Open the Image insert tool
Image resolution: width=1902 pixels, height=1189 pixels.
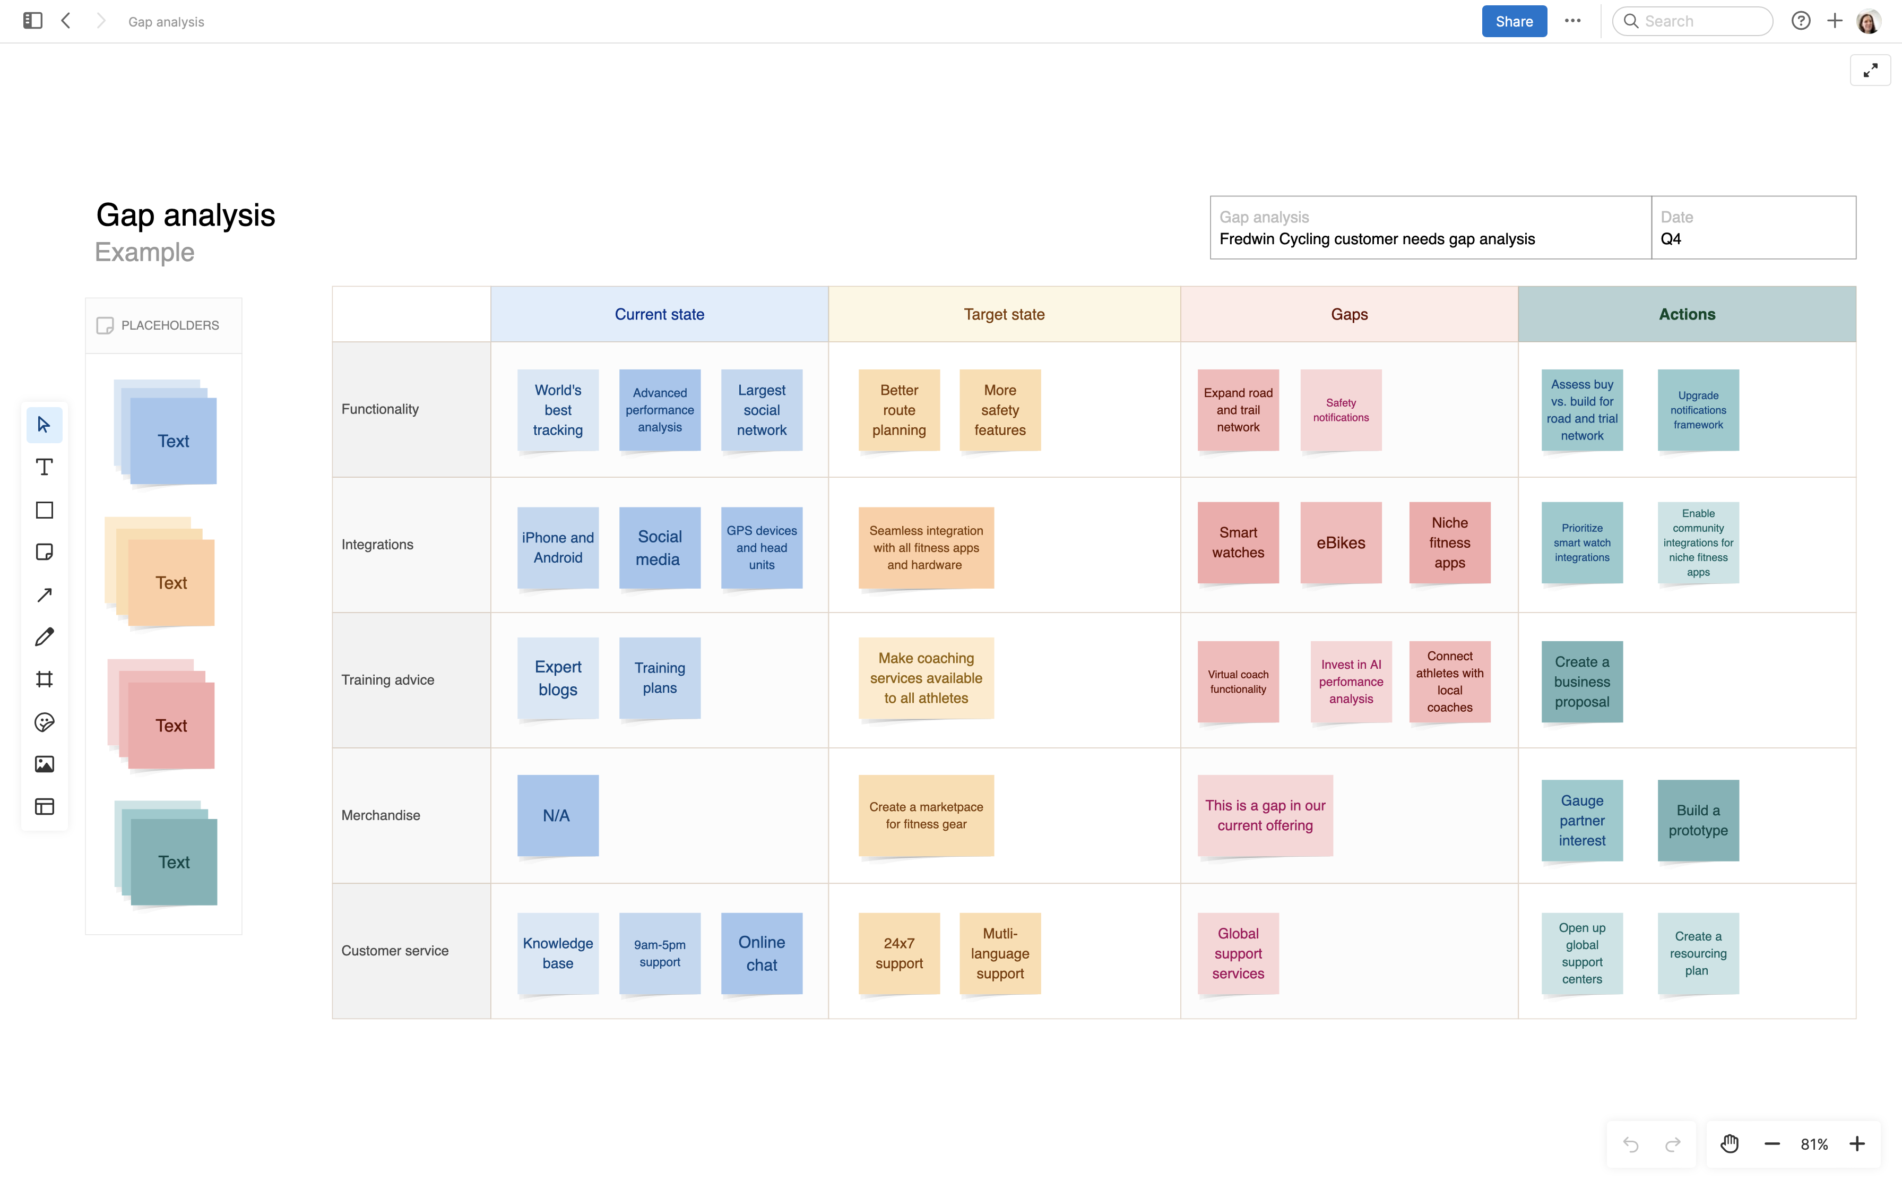(x=44, y=764)
